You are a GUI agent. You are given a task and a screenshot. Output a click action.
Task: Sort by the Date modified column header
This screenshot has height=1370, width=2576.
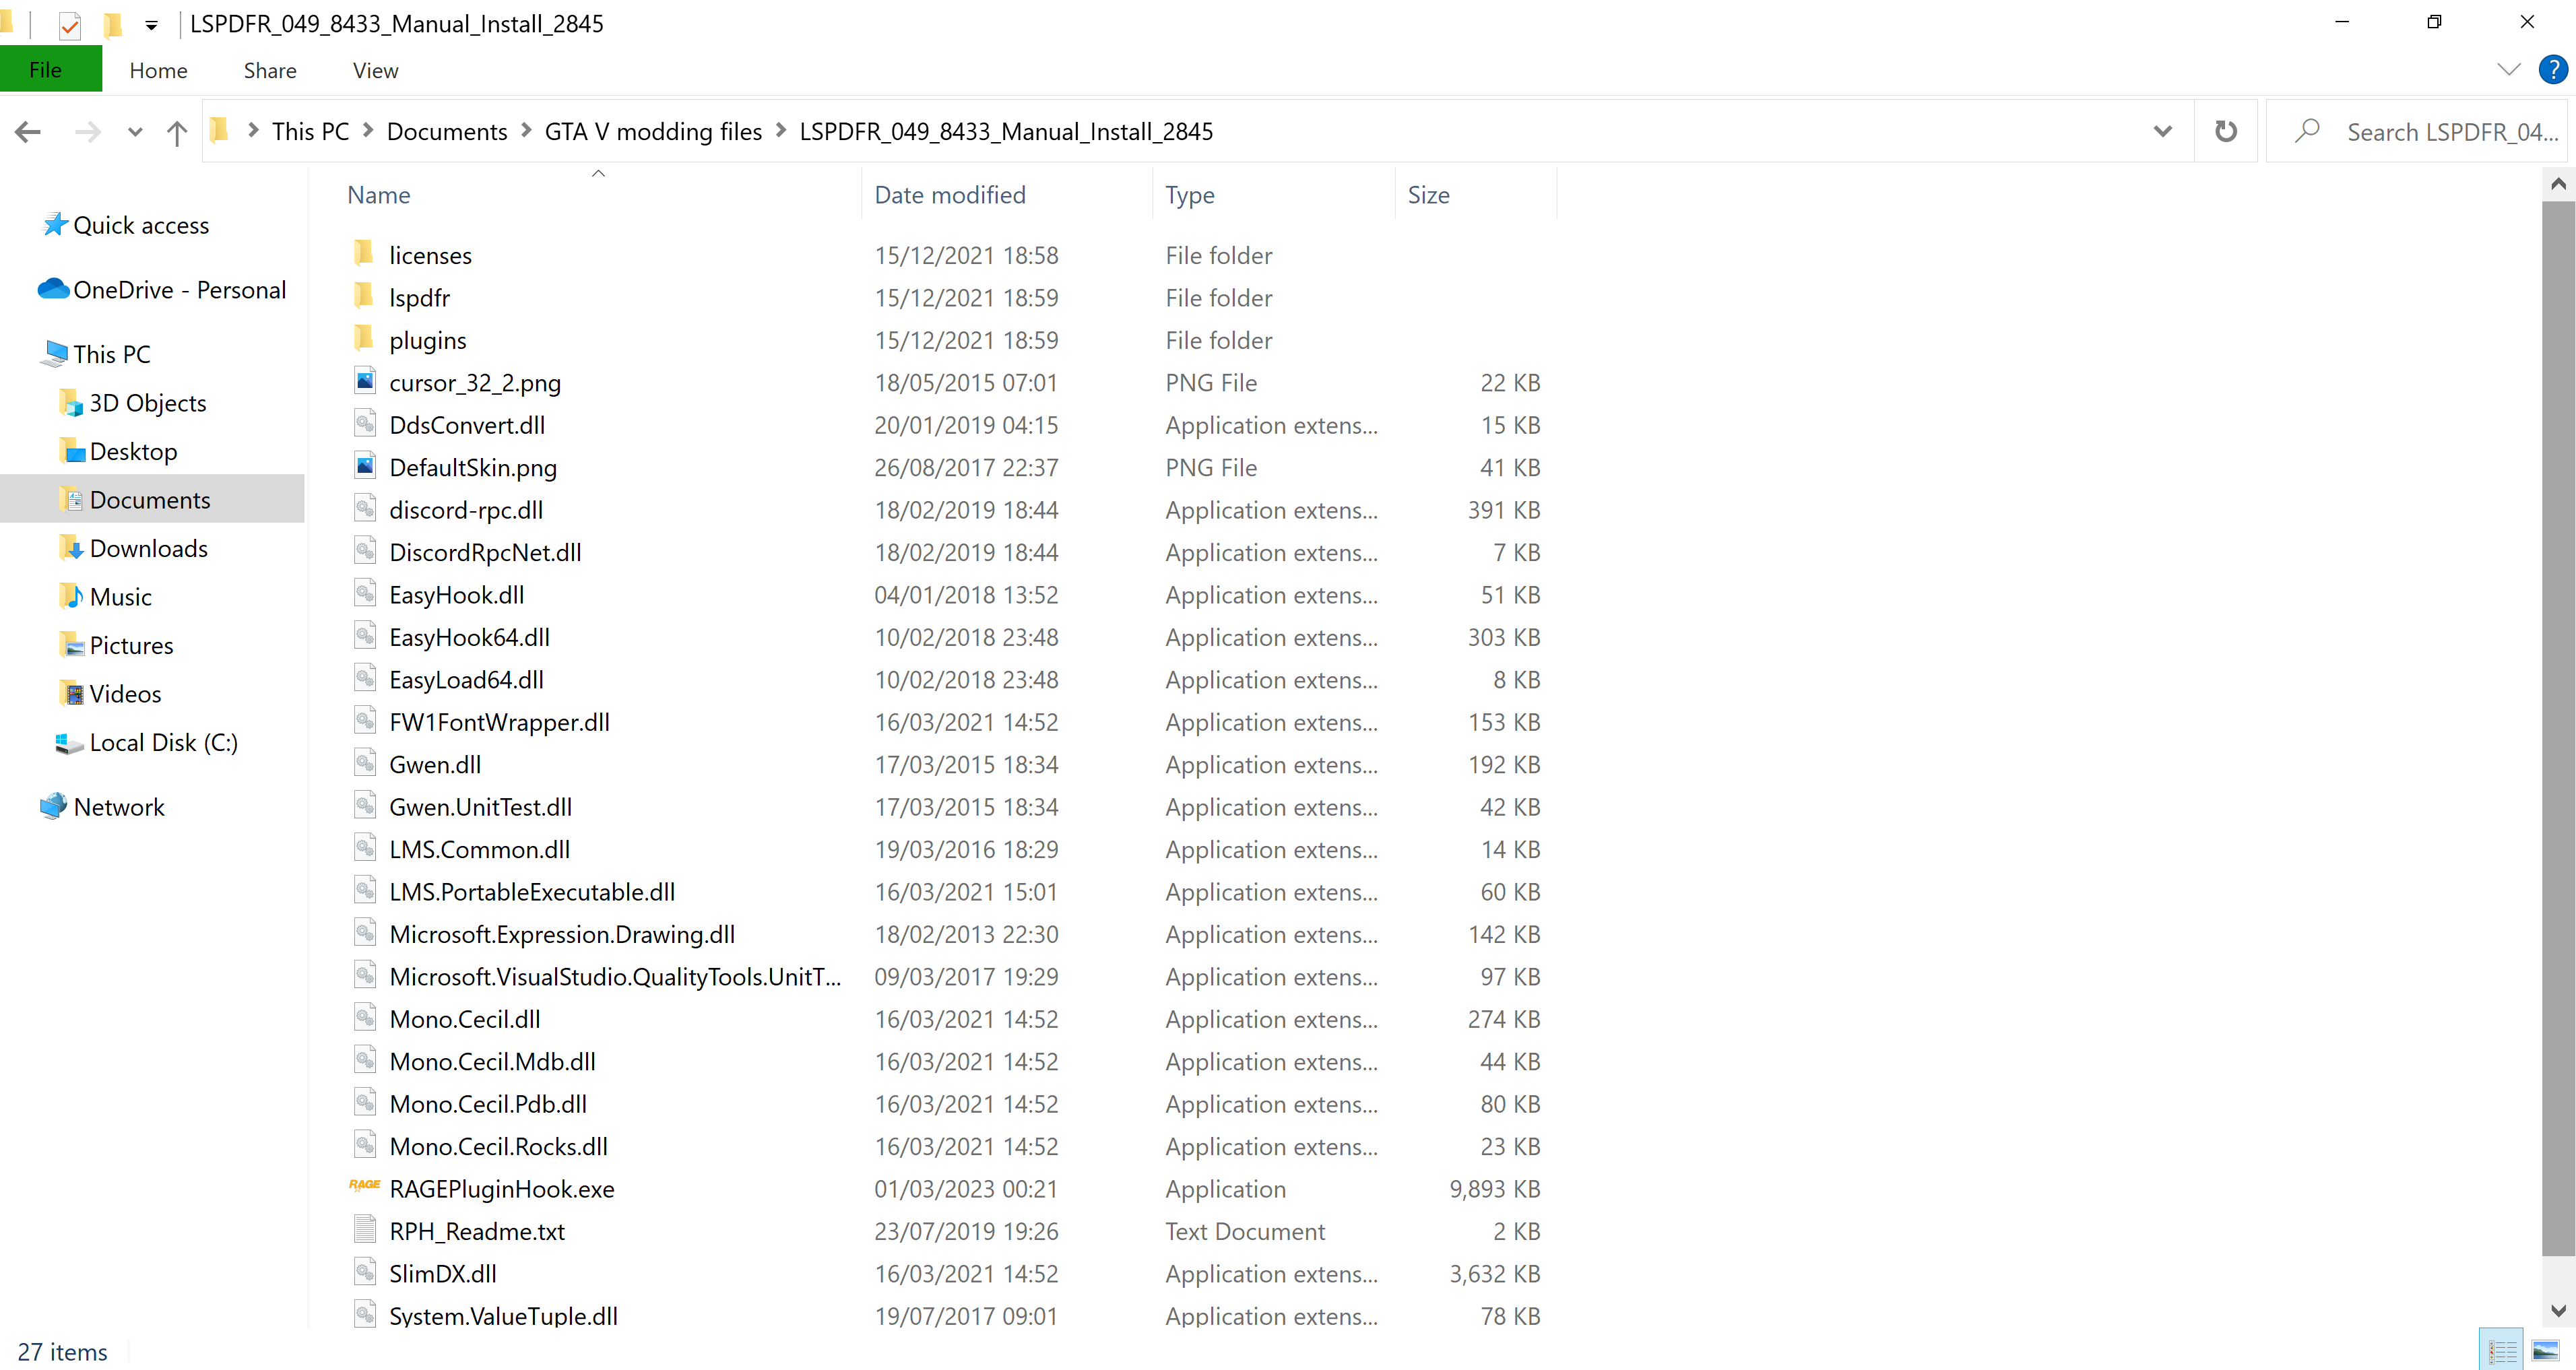(x=949, y=195)
